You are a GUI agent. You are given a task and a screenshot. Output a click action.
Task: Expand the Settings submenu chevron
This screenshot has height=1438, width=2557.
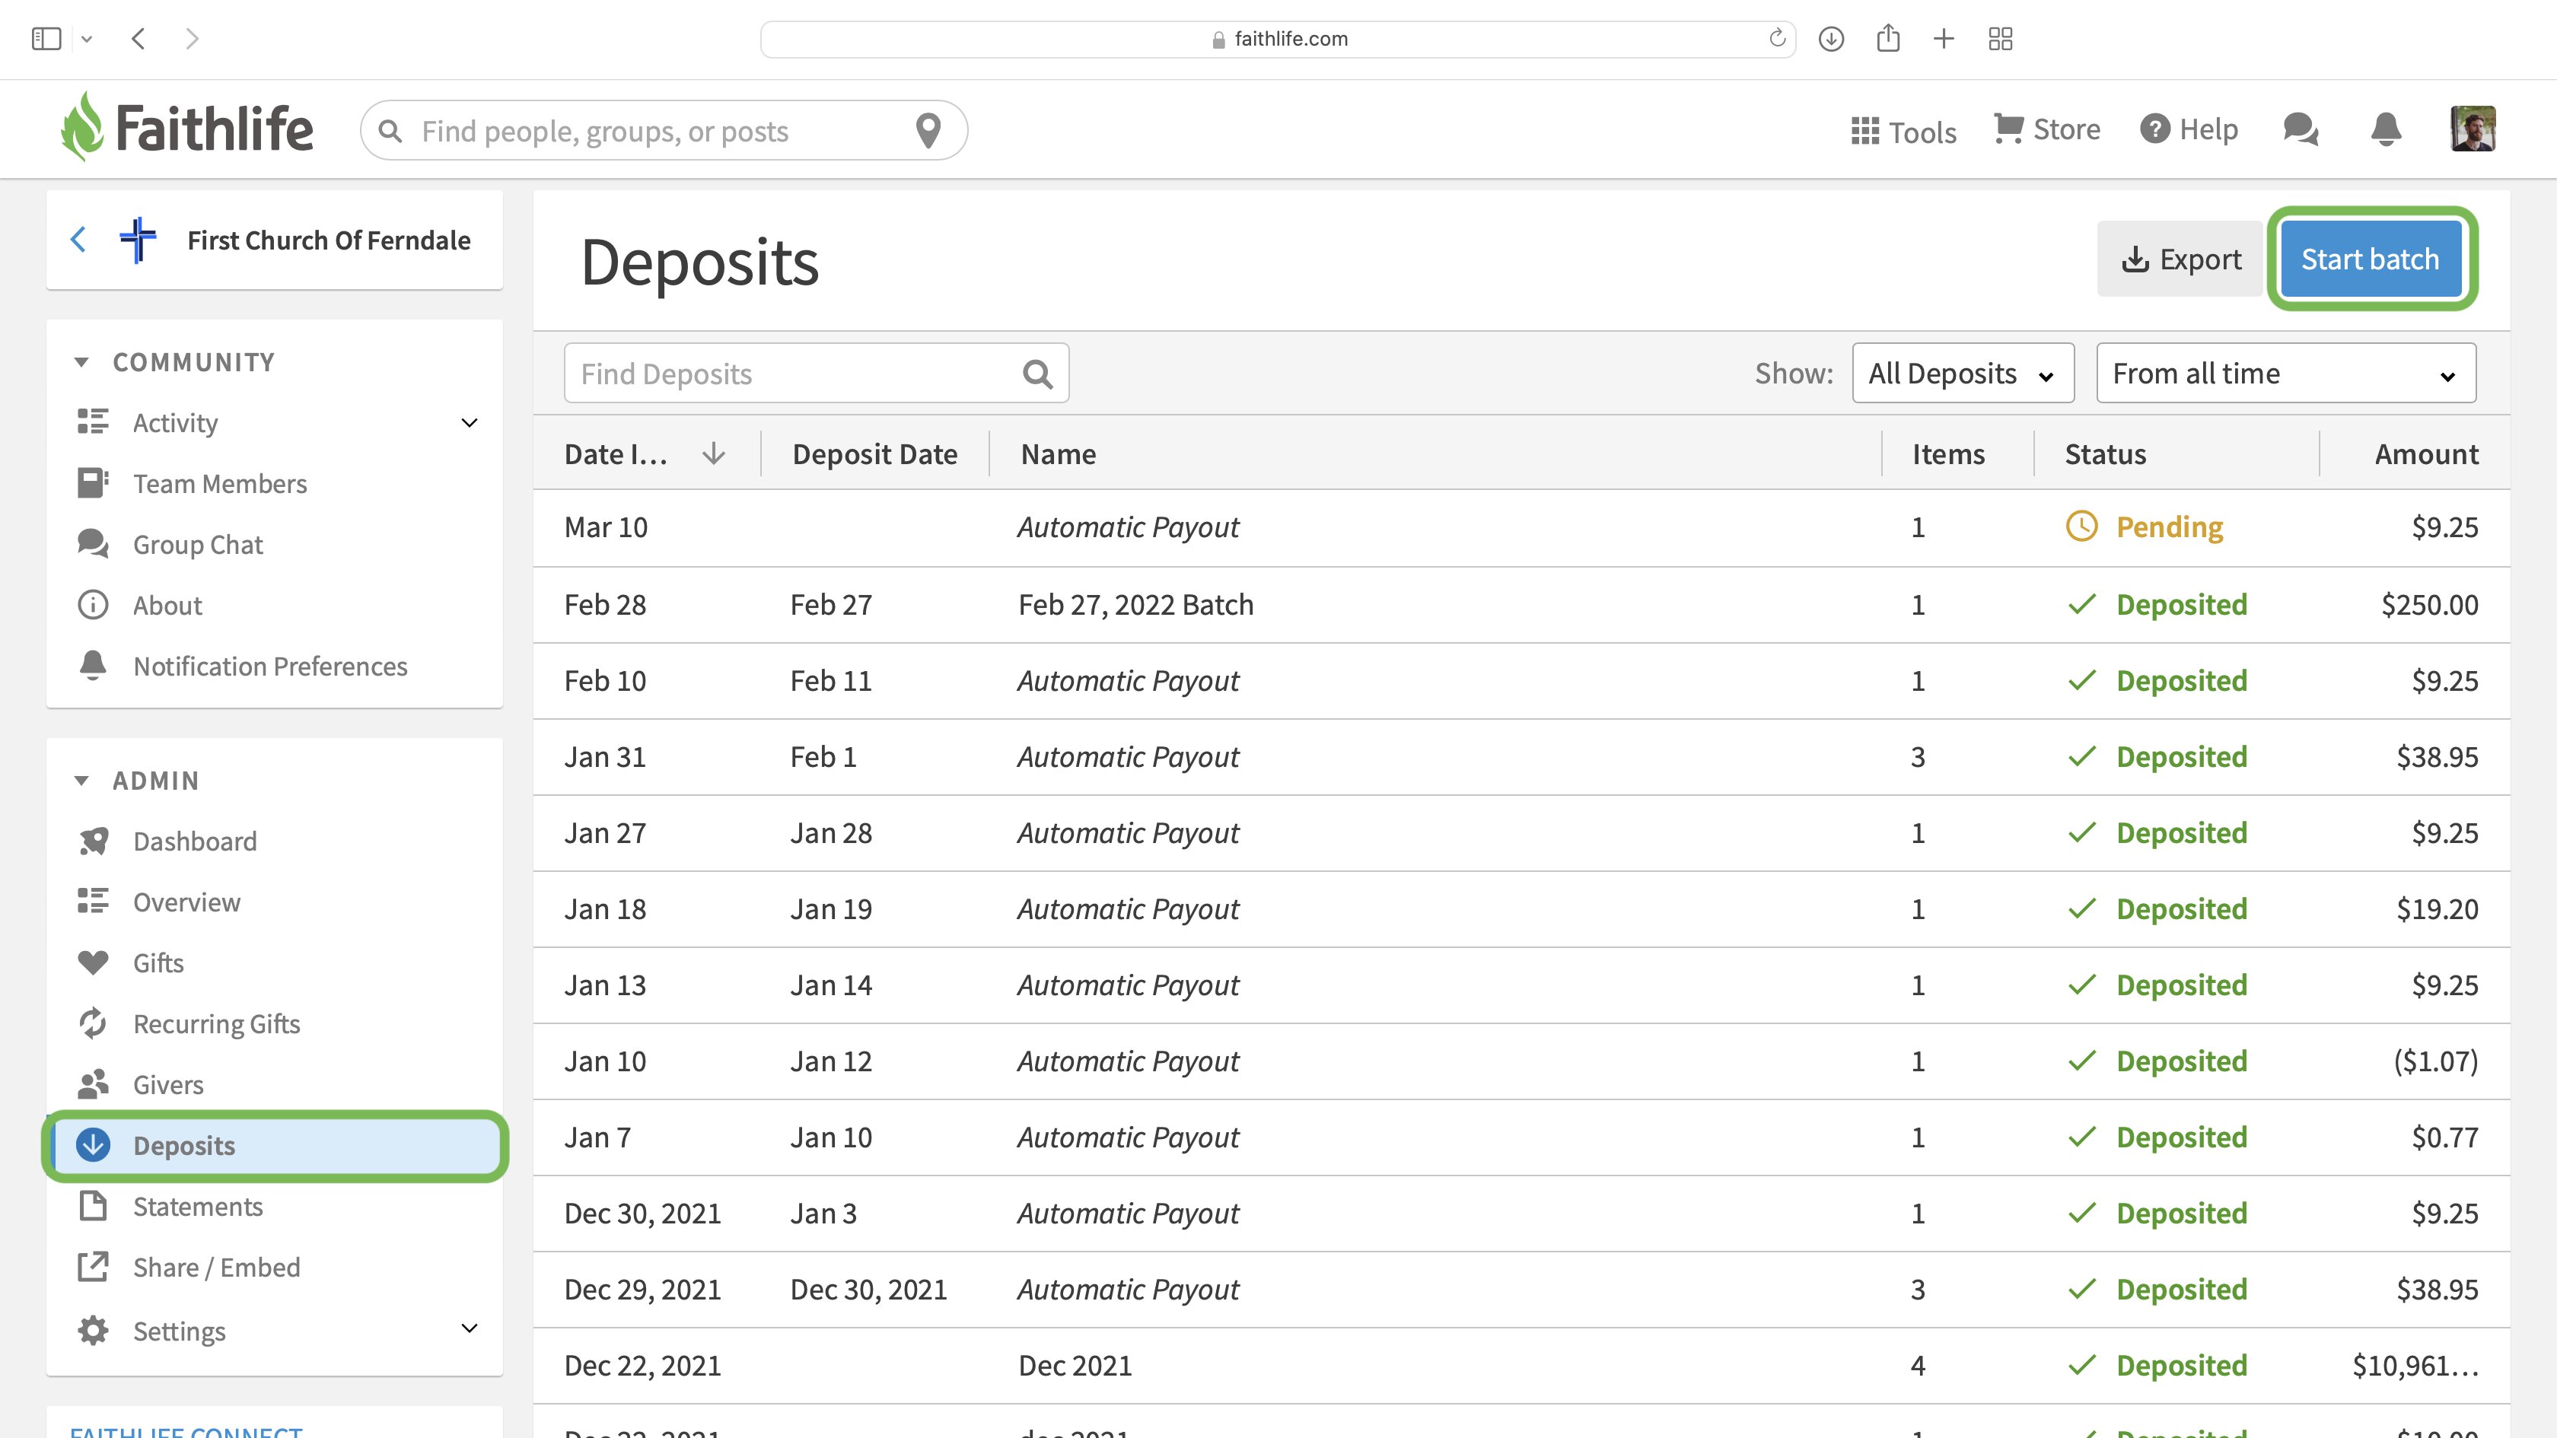tap(470, 1329)
